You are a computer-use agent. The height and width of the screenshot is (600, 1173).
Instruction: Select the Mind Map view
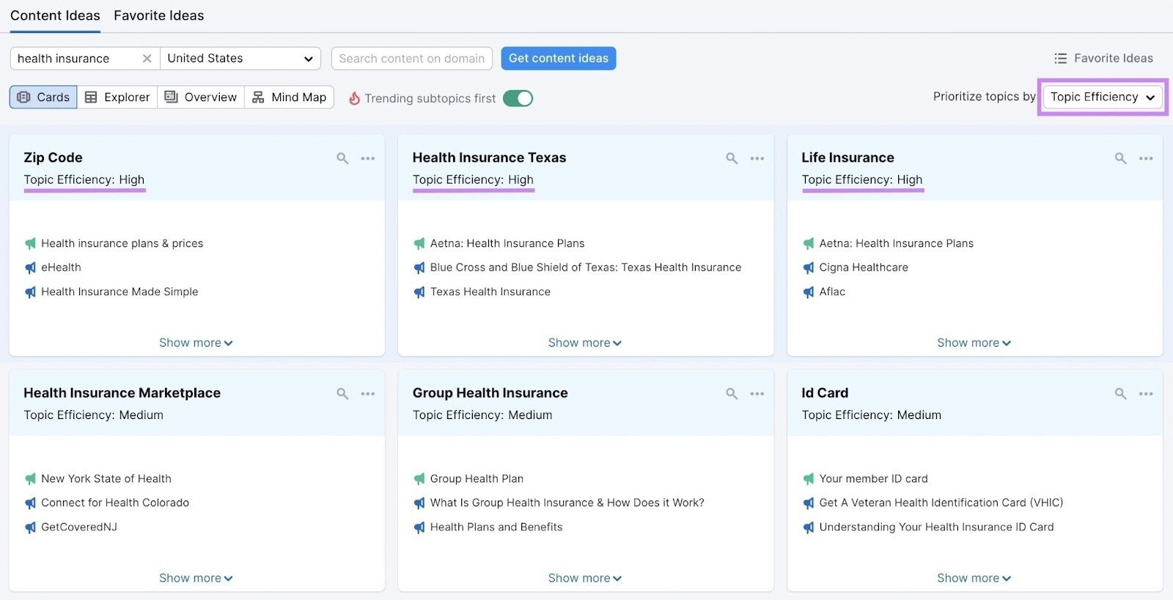point(290,97)
